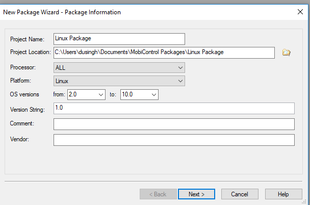This screenshot has width=310, height=205.
Task: Click the browse folder icon for Project Location
Action: 286,52
